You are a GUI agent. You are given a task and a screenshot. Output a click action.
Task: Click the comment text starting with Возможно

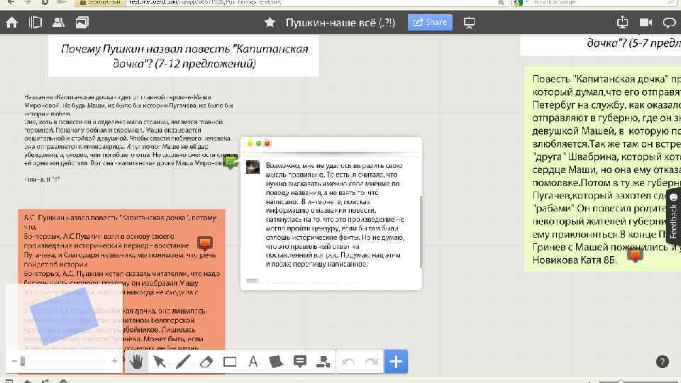pyautogui.click(x=334, y=214)
